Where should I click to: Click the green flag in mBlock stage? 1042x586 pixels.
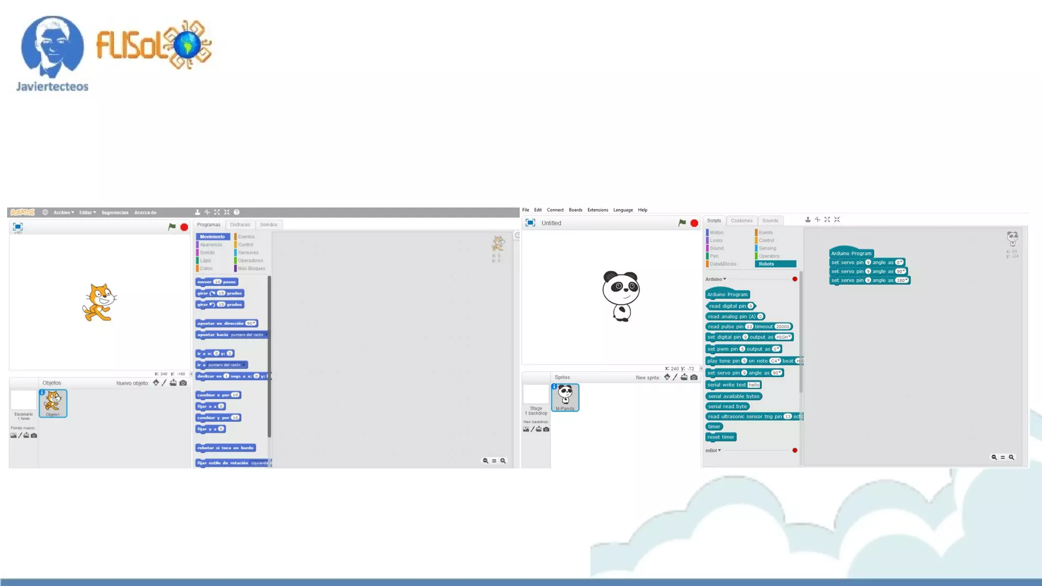point(682,223)
